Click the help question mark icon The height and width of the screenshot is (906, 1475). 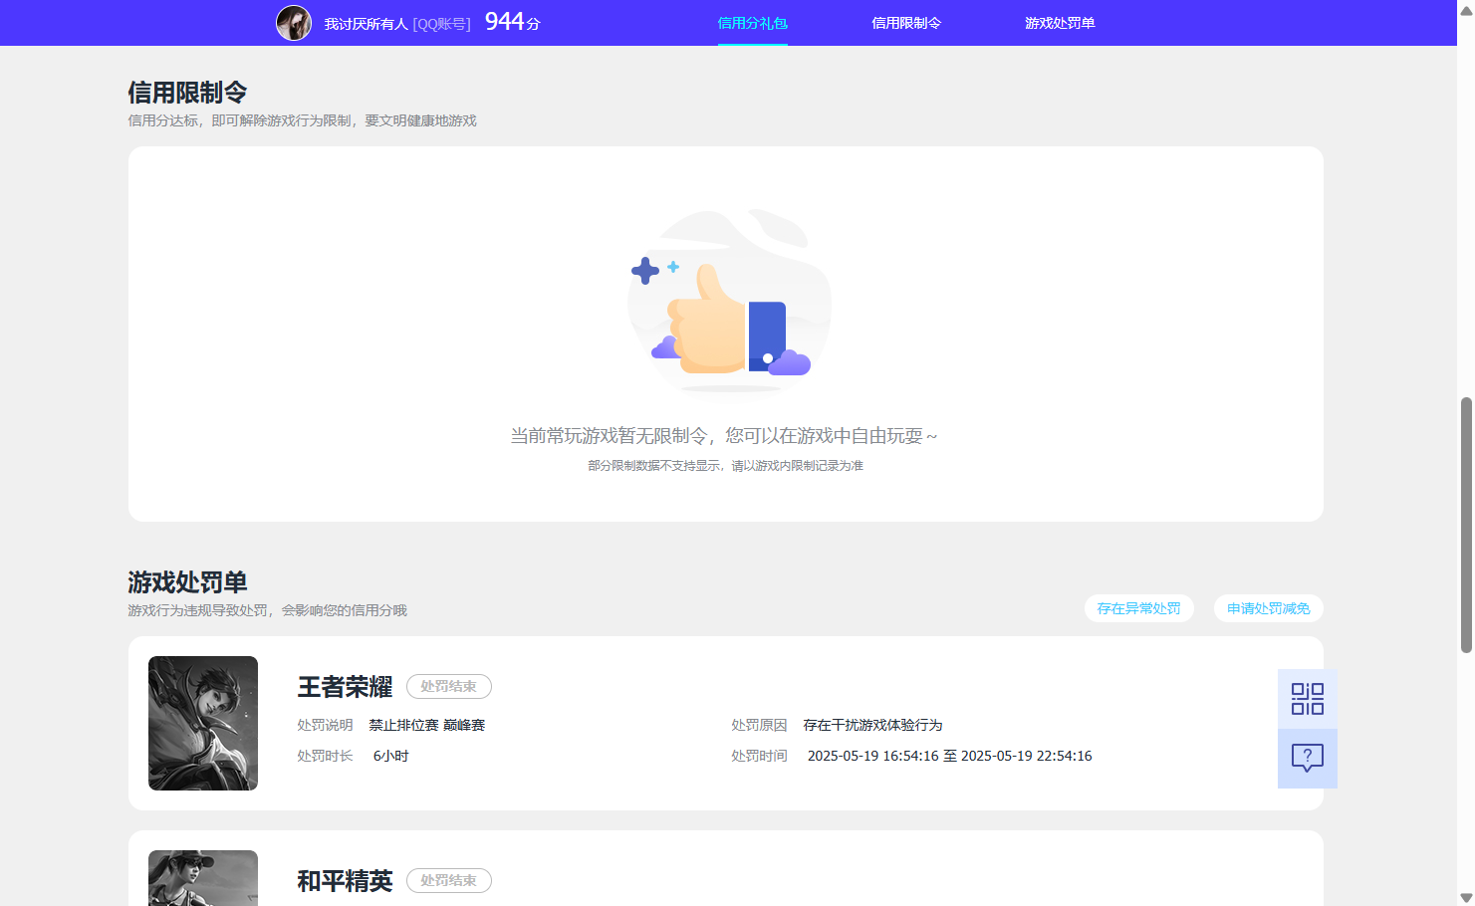[x=1307, y=758]
